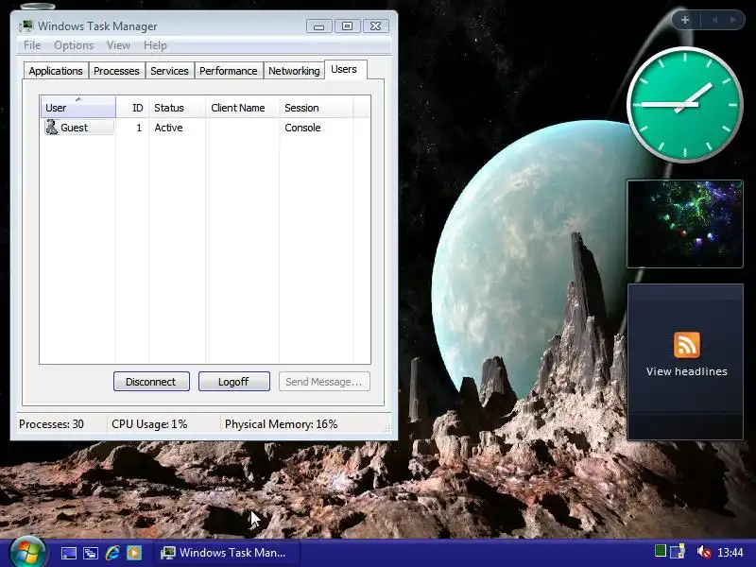This screenshot has width=756, height=567.
Task: Sort by the Session column header
Action: 317,107
